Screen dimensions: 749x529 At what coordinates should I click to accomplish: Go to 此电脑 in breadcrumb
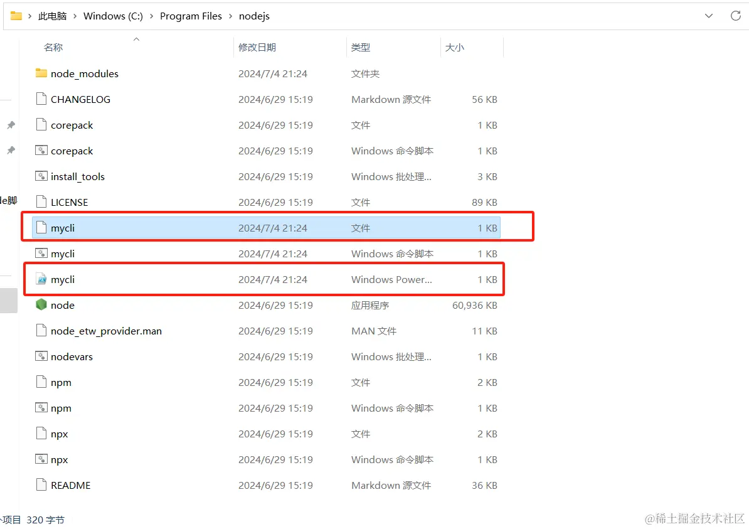pyautogui.click(x=52, y=16)
